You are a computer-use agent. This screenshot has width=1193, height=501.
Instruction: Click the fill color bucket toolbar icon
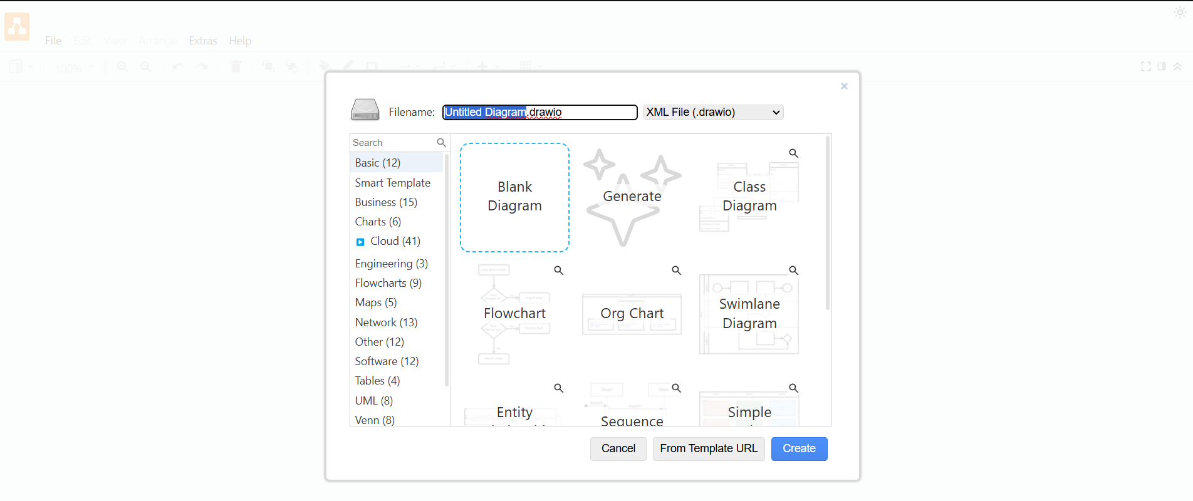(x=325, y=66)
